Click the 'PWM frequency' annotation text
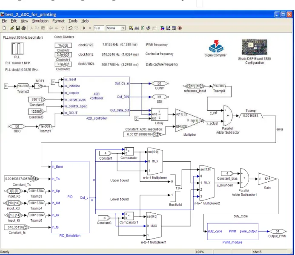 [157, 45]
